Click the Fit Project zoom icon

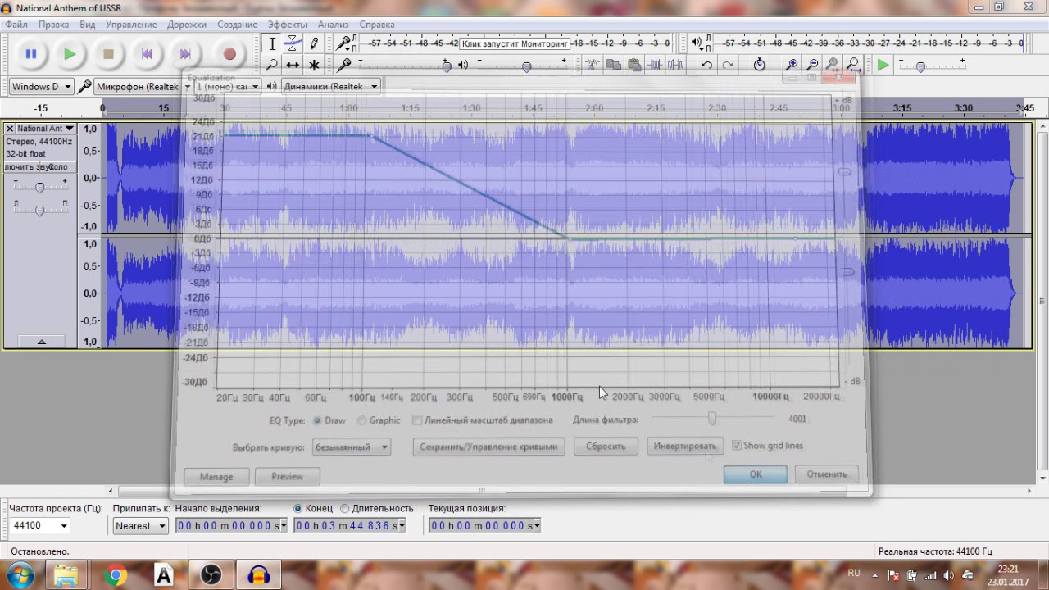[x=854, y=65]
